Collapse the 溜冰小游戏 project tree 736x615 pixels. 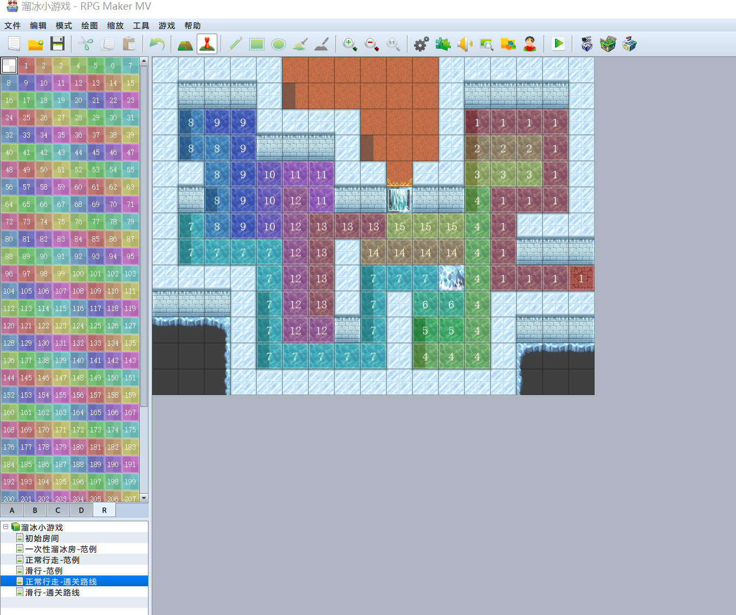coord(5,527)
